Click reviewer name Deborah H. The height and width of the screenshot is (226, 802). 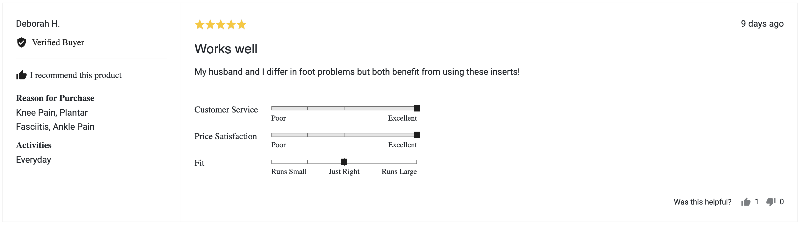[x=38, y=24]
